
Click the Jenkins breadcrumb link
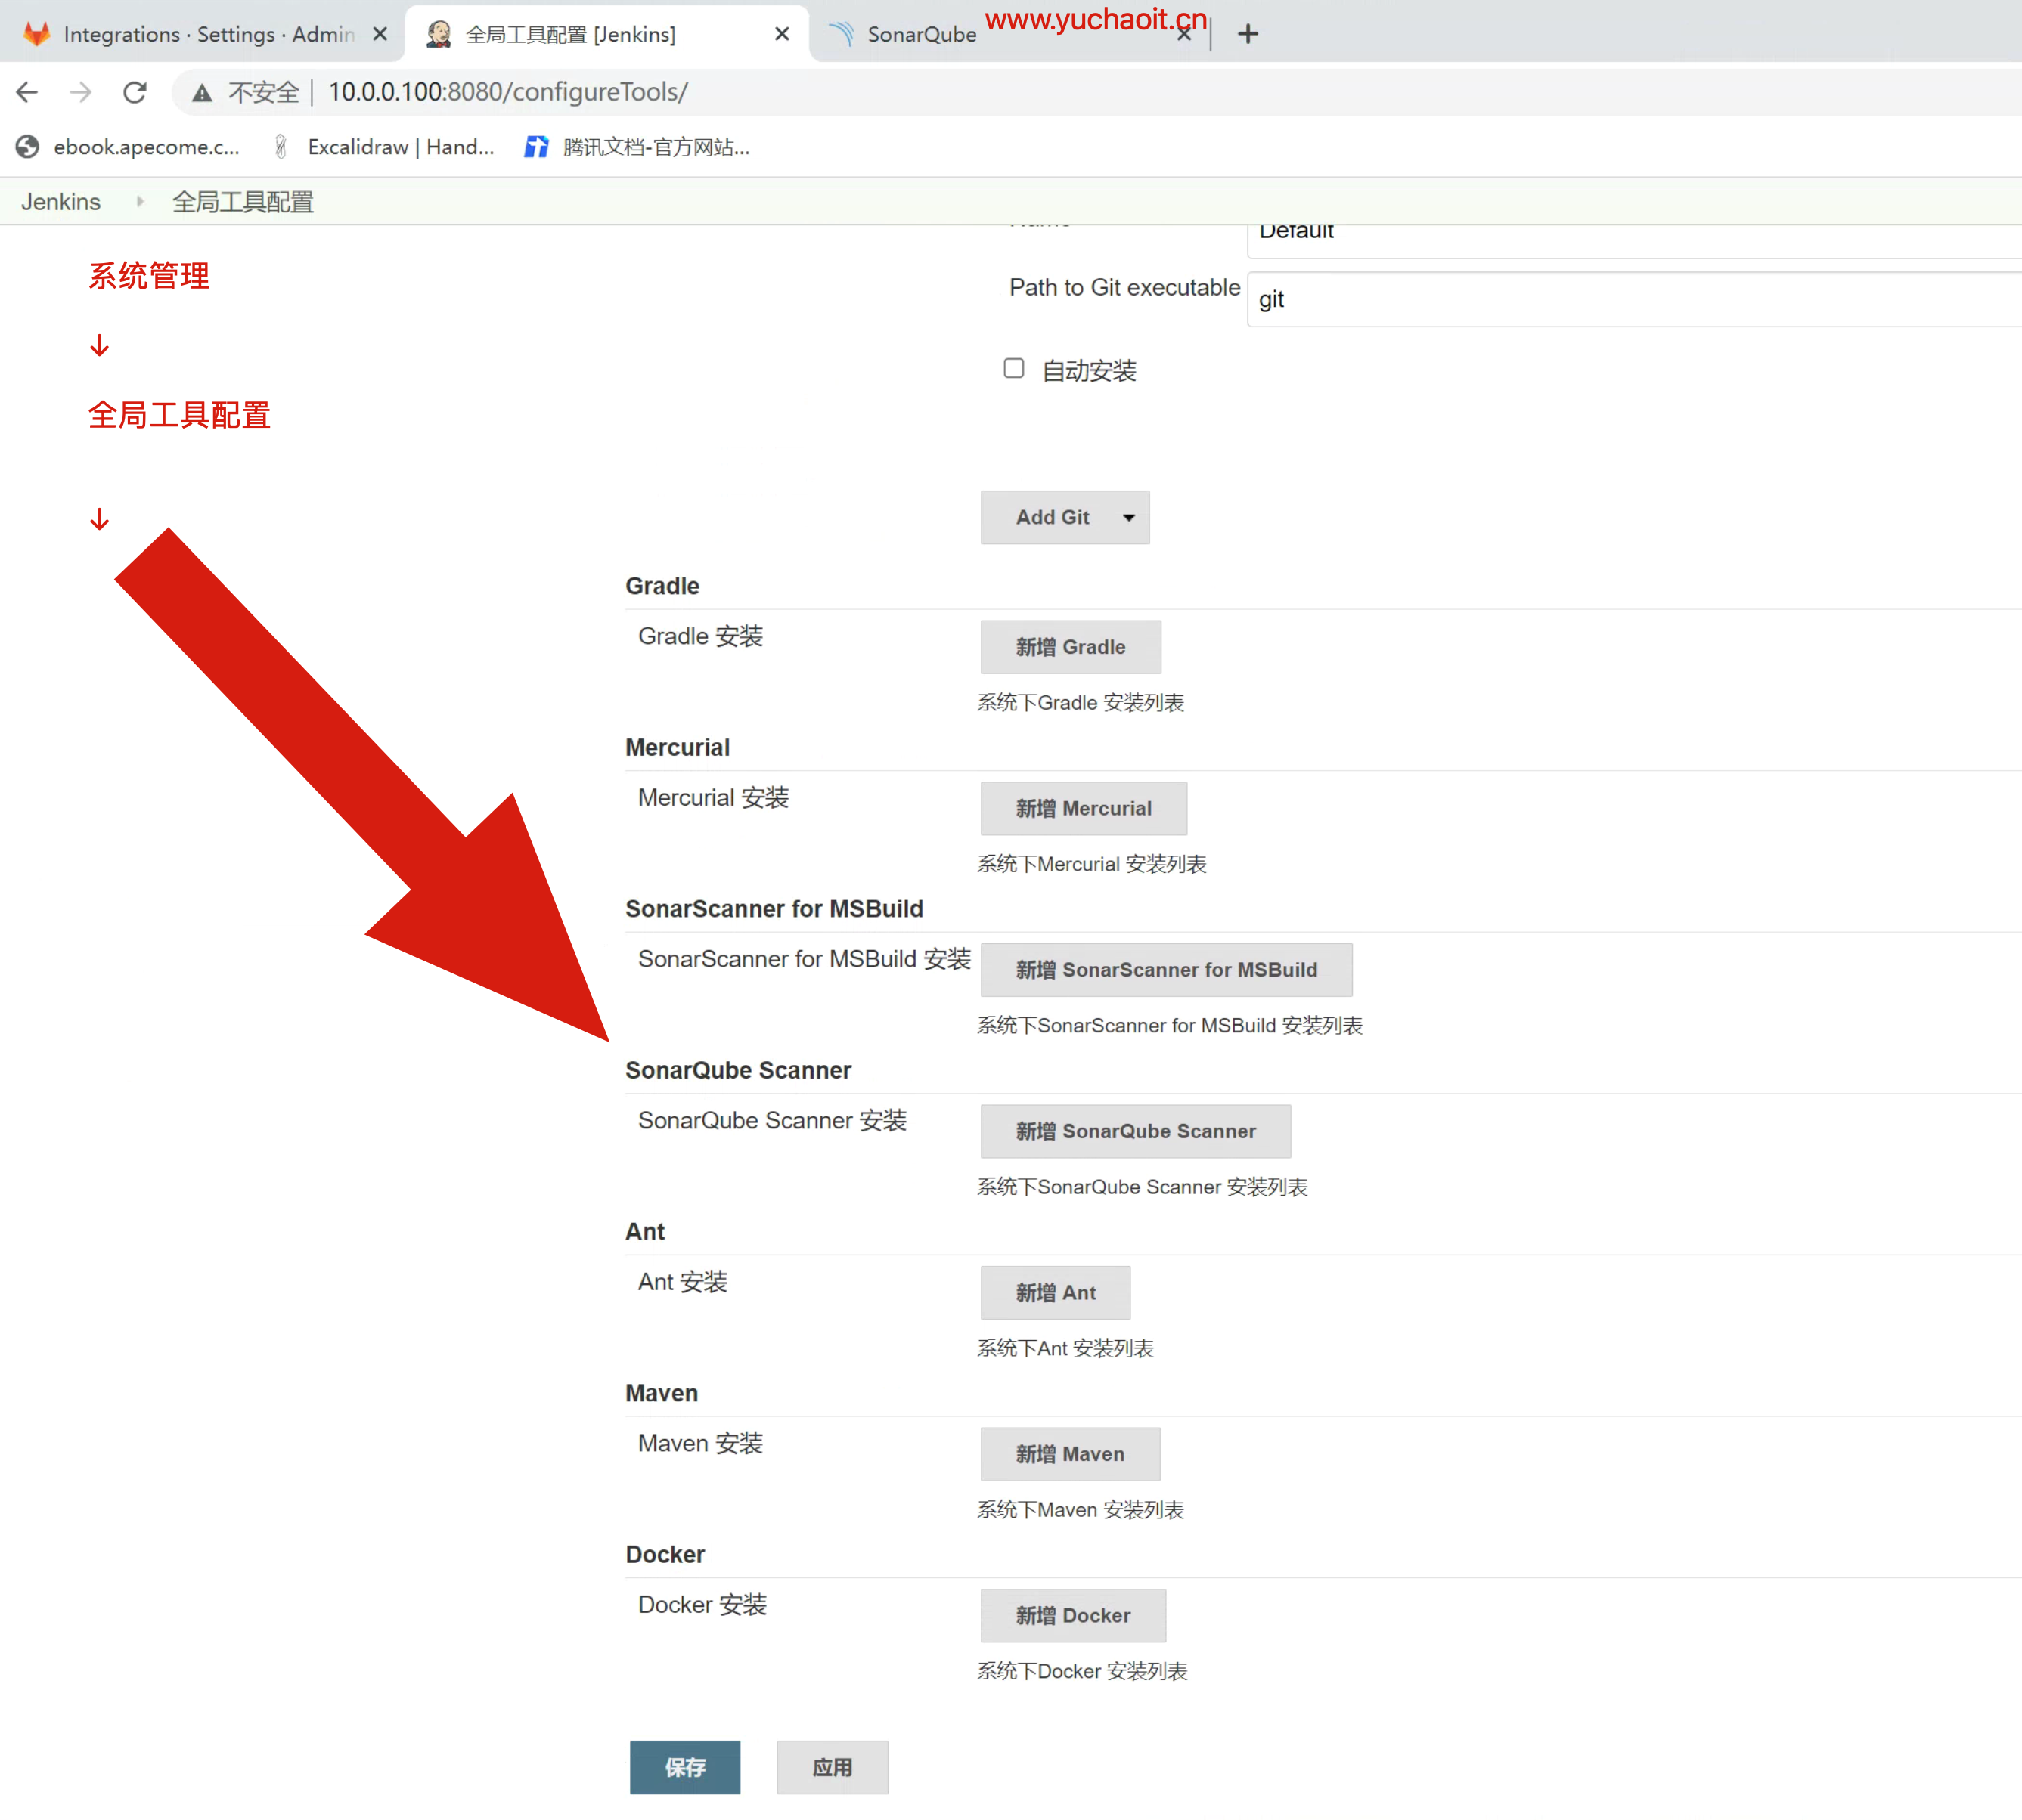[x=61, y=202]
